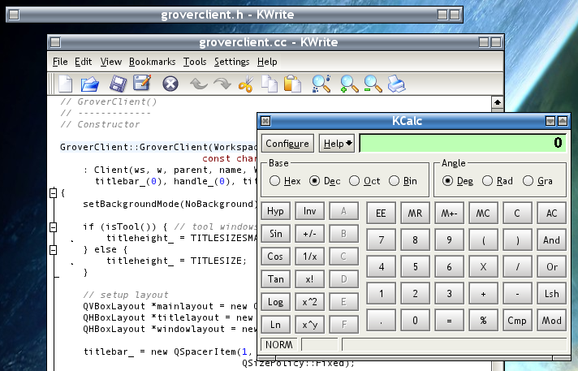Open the Edit menu in KWrite
578x371 pixels.
point(84,62)
